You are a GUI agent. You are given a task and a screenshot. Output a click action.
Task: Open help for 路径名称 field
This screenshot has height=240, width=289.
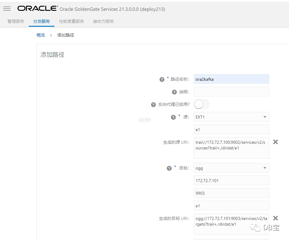(x=162, y=79)
